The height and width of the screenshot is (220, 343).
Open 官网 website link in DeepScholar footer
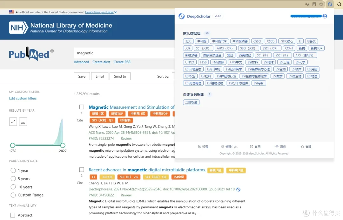click(x=255, y=147)
